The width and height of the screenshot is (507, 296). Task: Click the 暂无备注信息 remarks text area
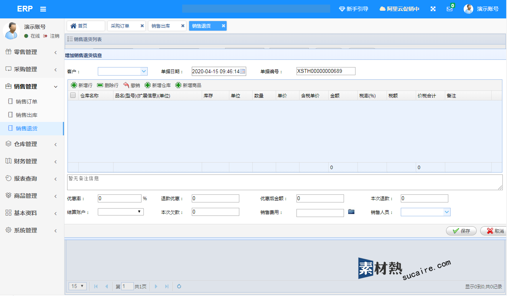pos(285,182)
